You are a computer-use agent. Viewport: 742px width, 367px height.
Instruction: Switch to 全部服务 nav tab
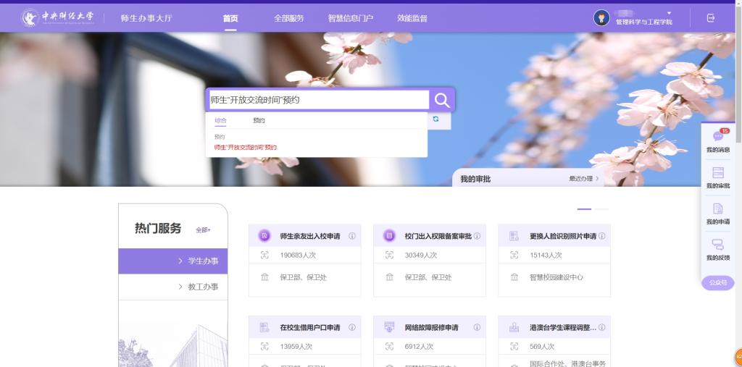[288, 18]
